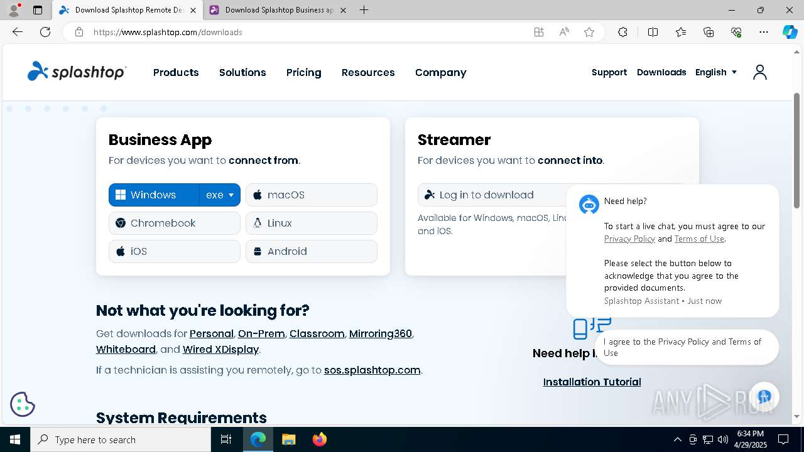Open the Whiteboard link
804x452 pixels.
click(x=126, y=349)
